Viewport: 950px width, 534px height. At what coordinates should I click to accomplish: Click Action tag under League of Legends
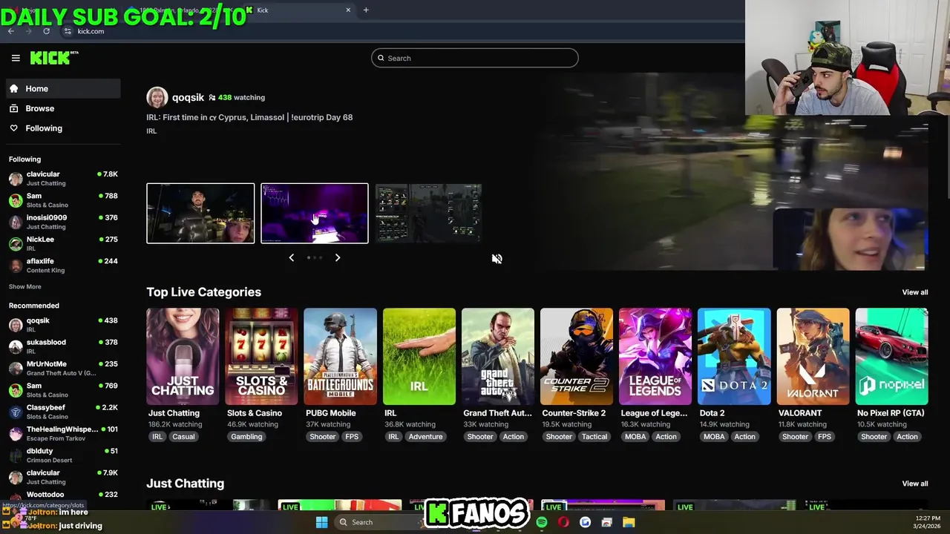coord(666,437)
